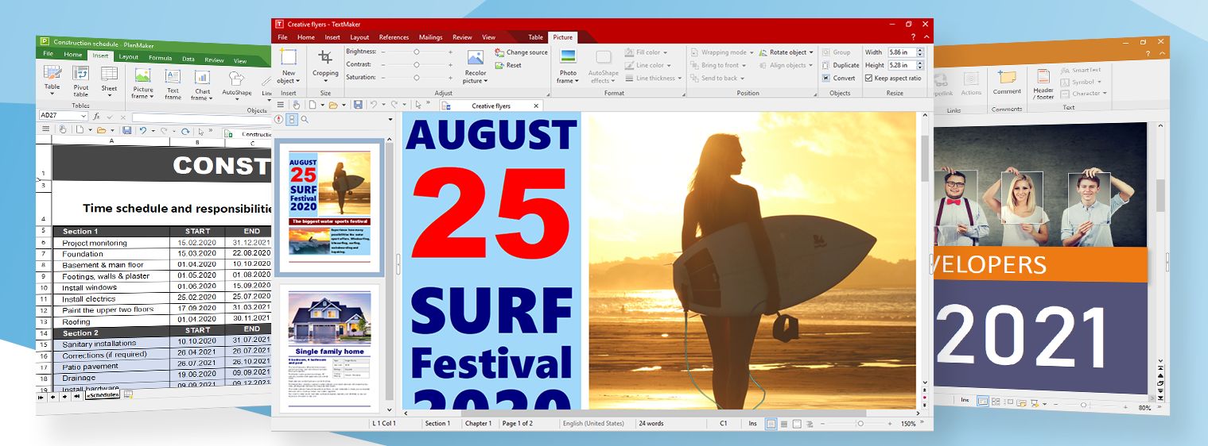Click the Picture frame icon in PlanMaker
Image resolution: width=1208 pixels, height=446 pixels.
pos(143,76)
